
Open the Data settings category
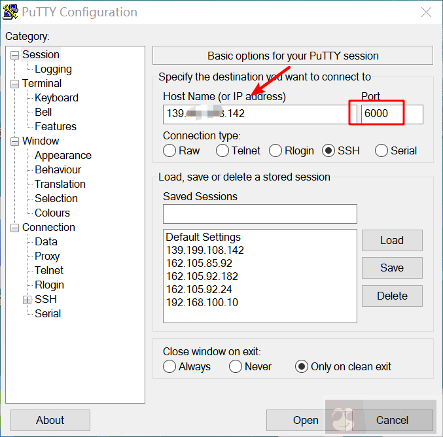[x=46, y=242]
